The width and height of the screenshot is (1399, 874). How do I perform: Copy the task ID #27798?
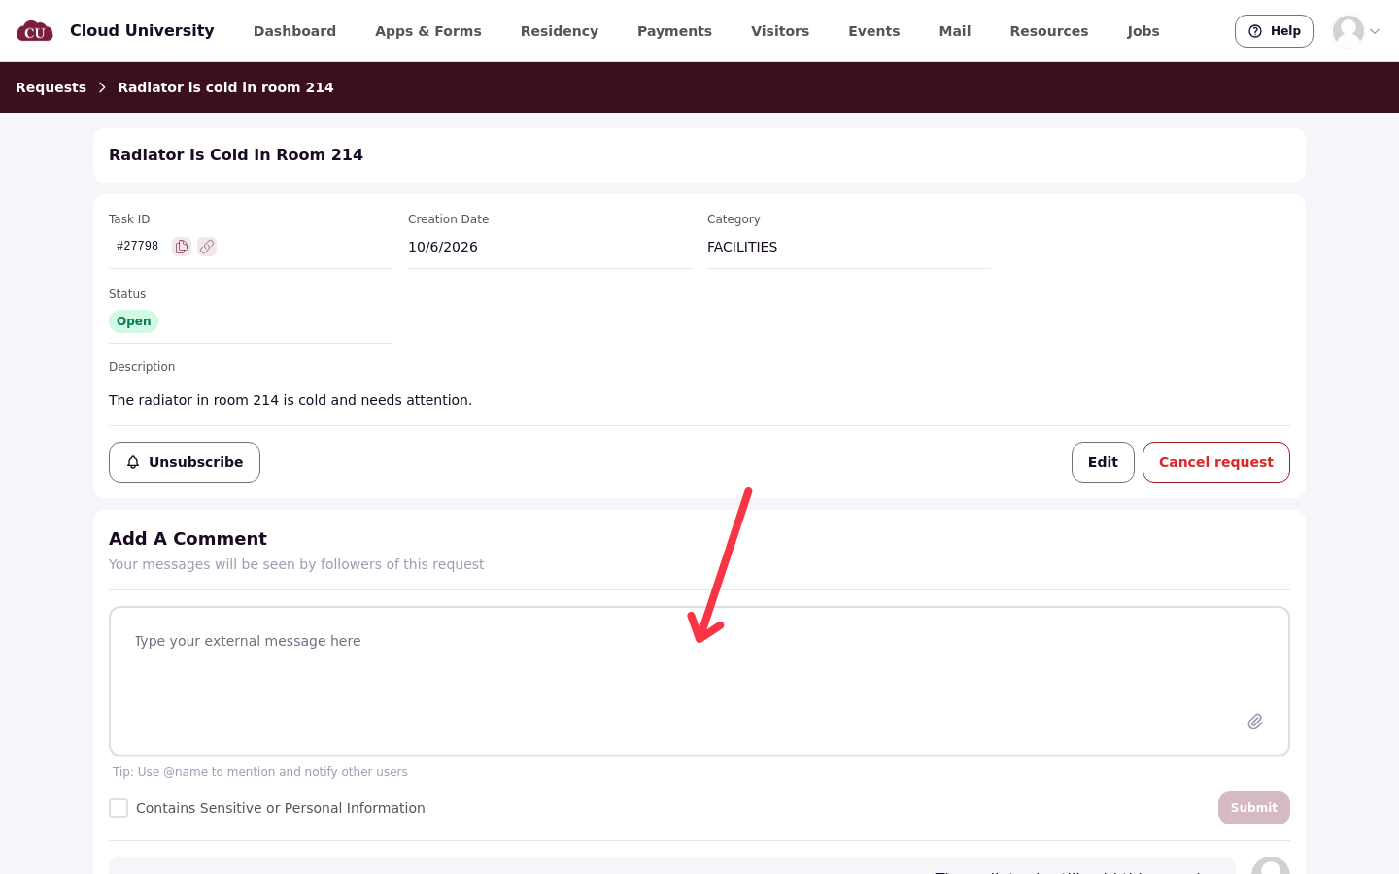182,247
